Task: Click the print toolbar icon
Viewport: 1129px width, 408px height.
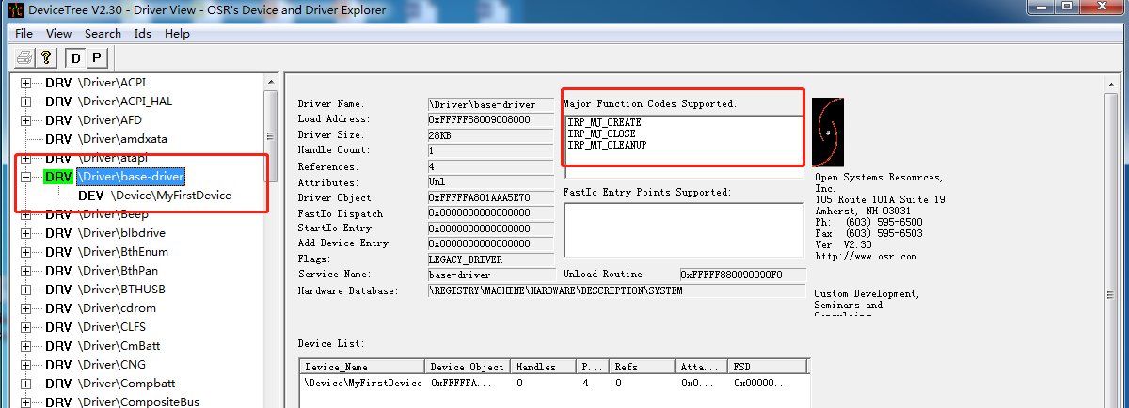Action: click(x=24, y=57)
